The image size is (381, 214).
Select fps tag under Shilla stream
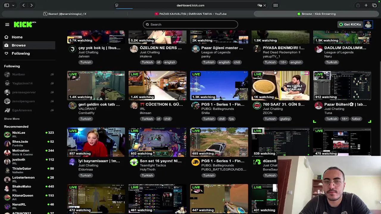coord(231,119)
